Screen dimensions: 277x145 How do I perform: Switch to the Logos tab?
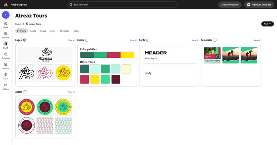click(x=33, y=31)
